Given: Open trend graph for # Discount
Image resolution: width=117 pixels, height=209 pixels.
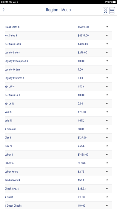Looking at the screenshot, I should point(107,129).
